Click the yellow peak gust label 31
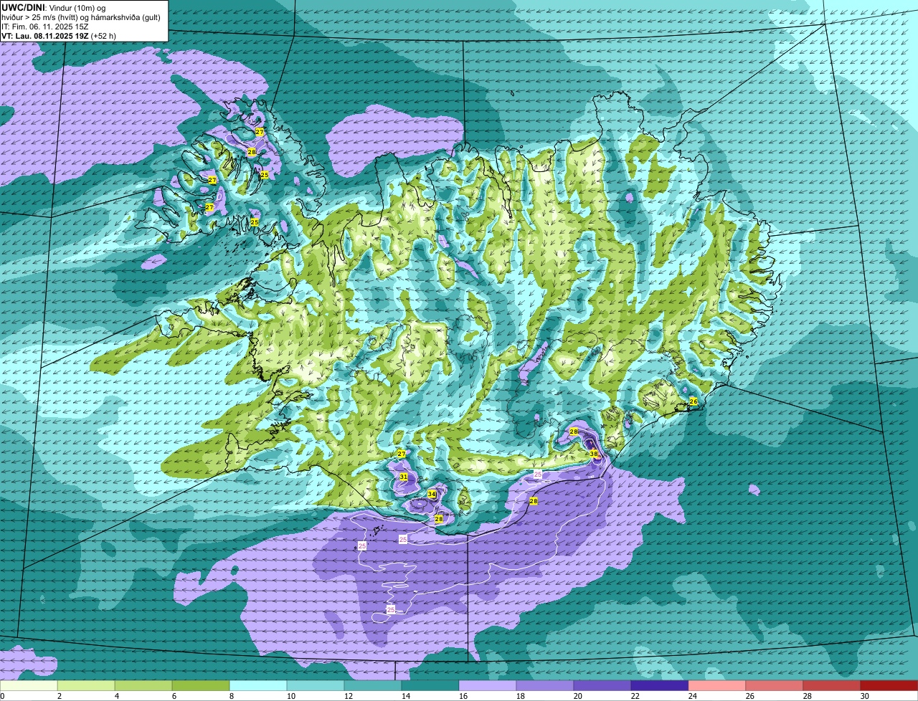This screenshot has height=701, width=918. pos(404,477)
